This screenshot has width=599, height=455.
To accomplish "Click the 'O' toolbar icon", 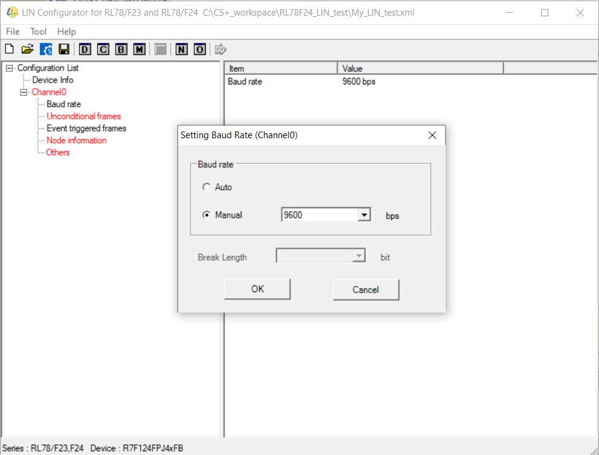I will (x=200, y=49).
